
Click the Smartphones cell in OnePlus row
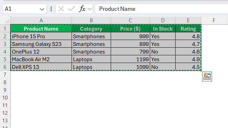[x=91, y=51]
